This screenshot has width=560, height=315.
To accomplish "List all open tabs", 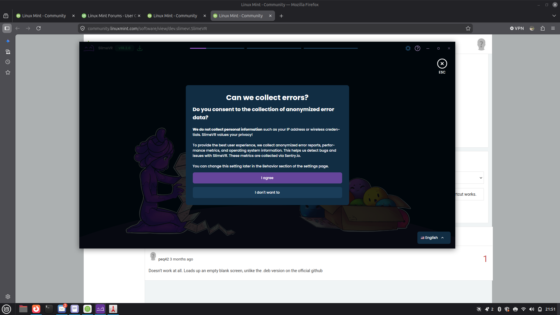I will (554, 16).
